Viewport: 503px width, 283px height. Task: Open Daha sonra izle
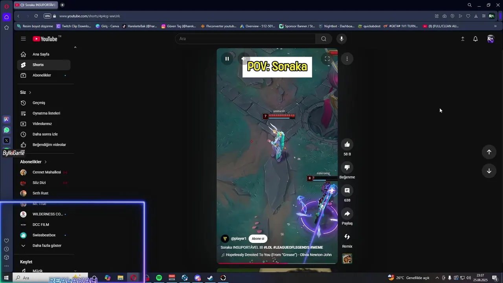pos(44,134)
